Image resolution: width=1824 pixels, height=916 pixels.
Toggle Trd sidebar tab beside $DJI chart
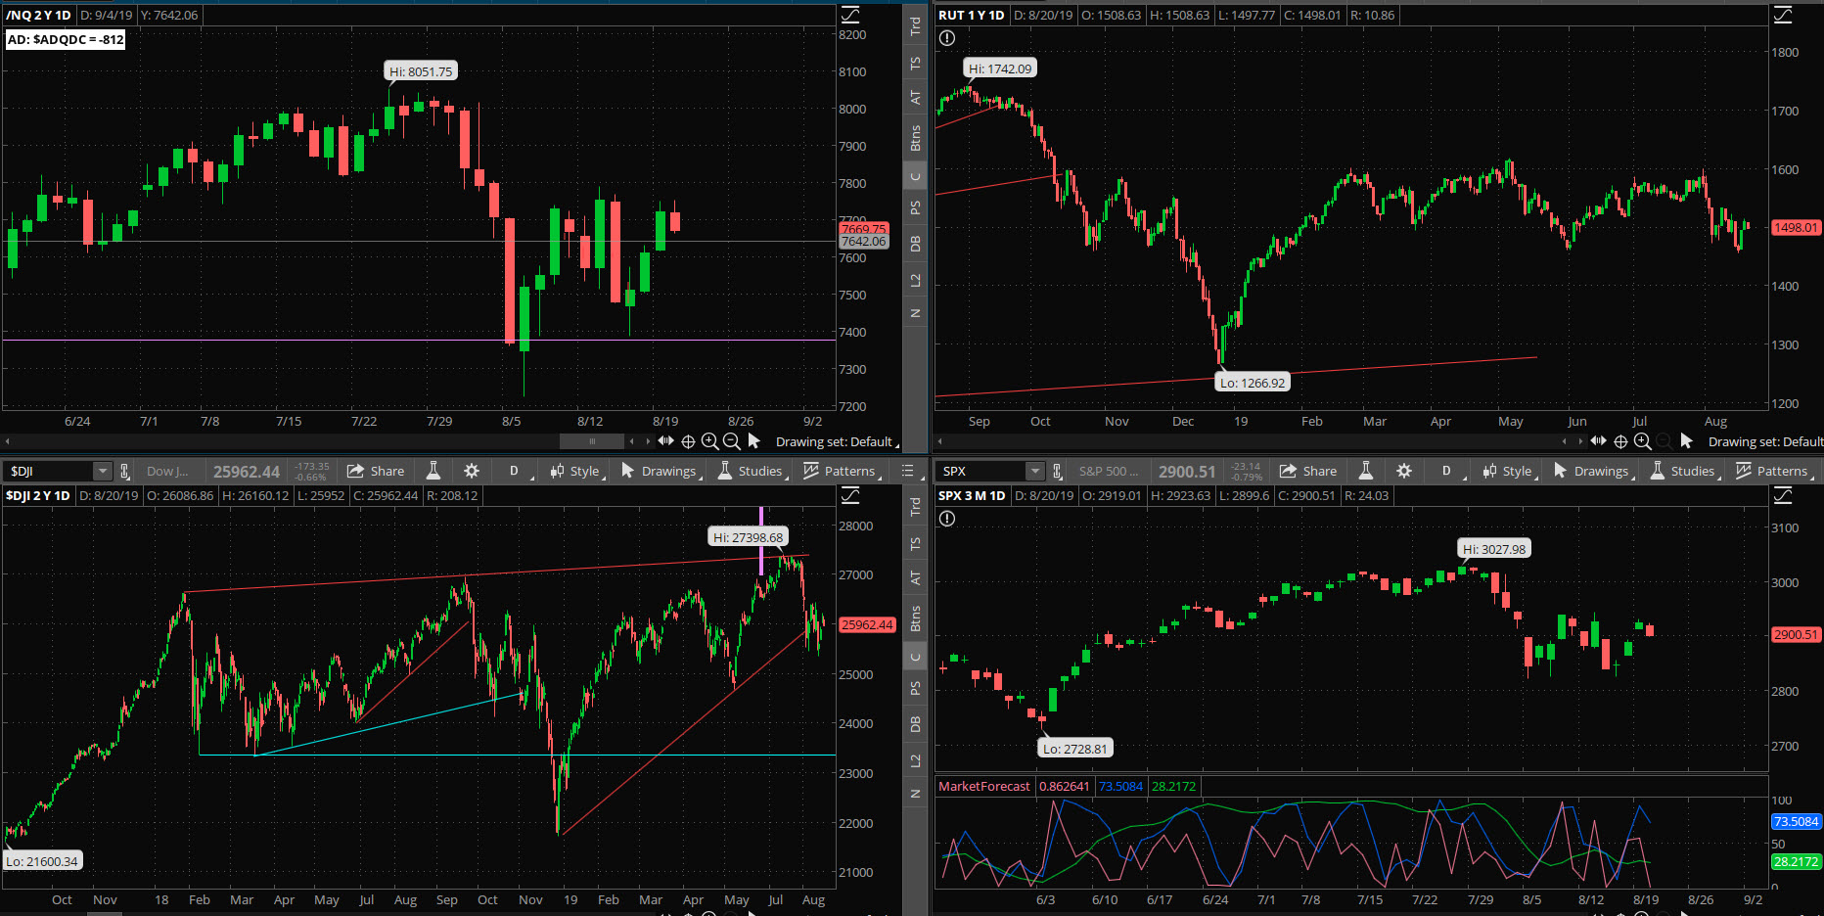pyautogui.click(x=916, y=507)
